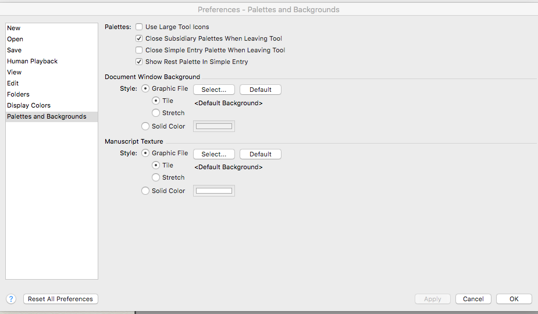The image size is (538, 314).
Task: Choose Stretch for Document Window Background
Action: click(156, 113)
